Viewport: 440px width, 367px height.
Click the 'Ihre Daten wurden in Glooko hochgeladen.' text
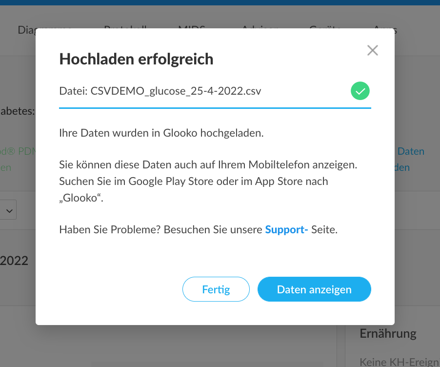pyautogui.click(x=161, y=133)
